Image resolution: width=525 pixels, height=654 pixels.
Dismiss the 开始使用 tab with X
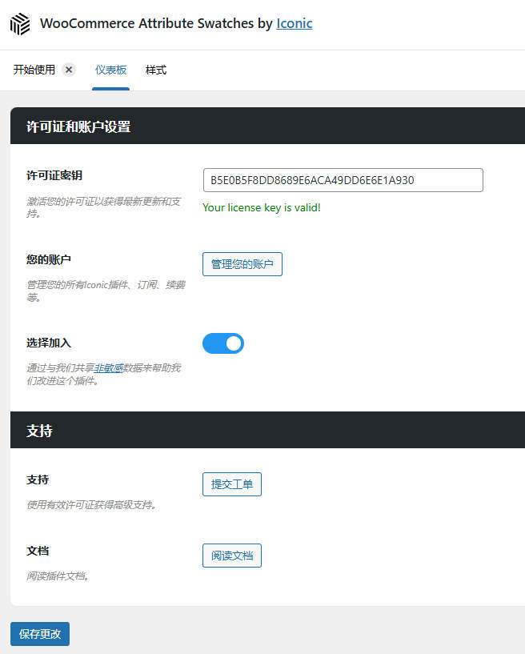[x=69, y=70]
